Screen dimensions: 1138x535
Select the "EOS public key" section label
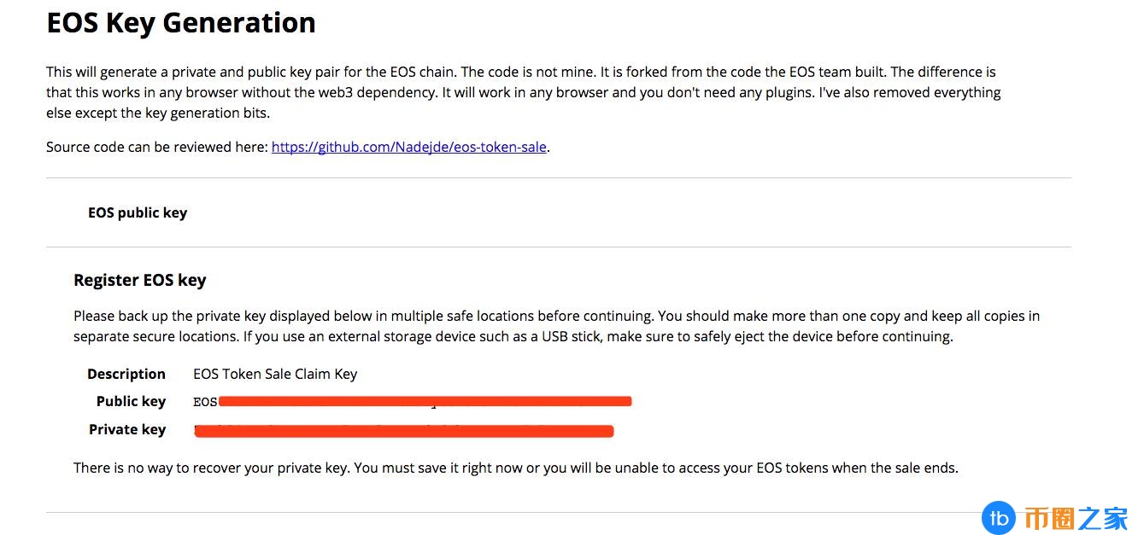[138, 212]
